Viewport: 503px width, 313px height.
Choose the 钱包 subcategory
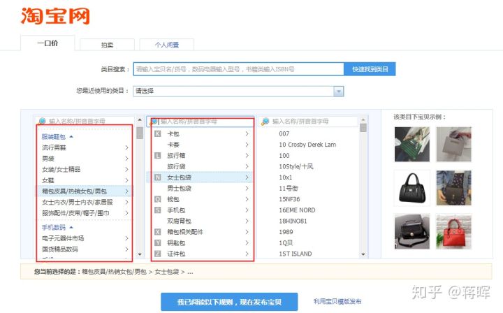coord(201,199)
